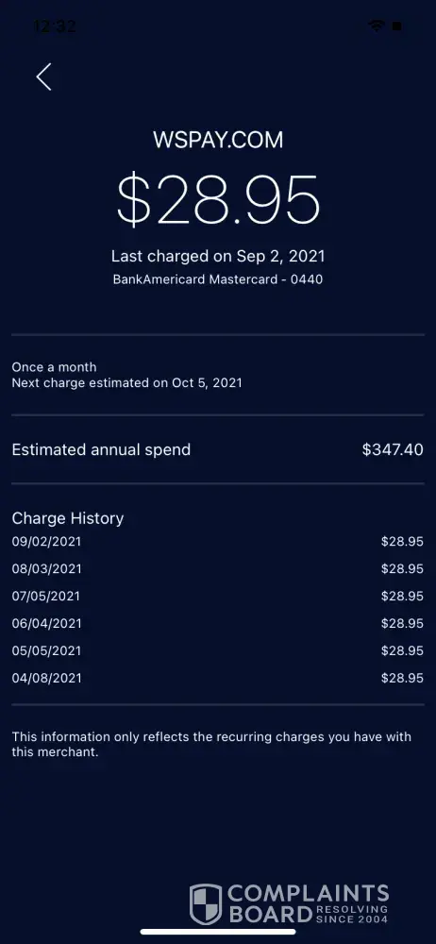Tap the Wi-Fi status icon
Viewport: 436px width, 944px height.
click(377, 25)
